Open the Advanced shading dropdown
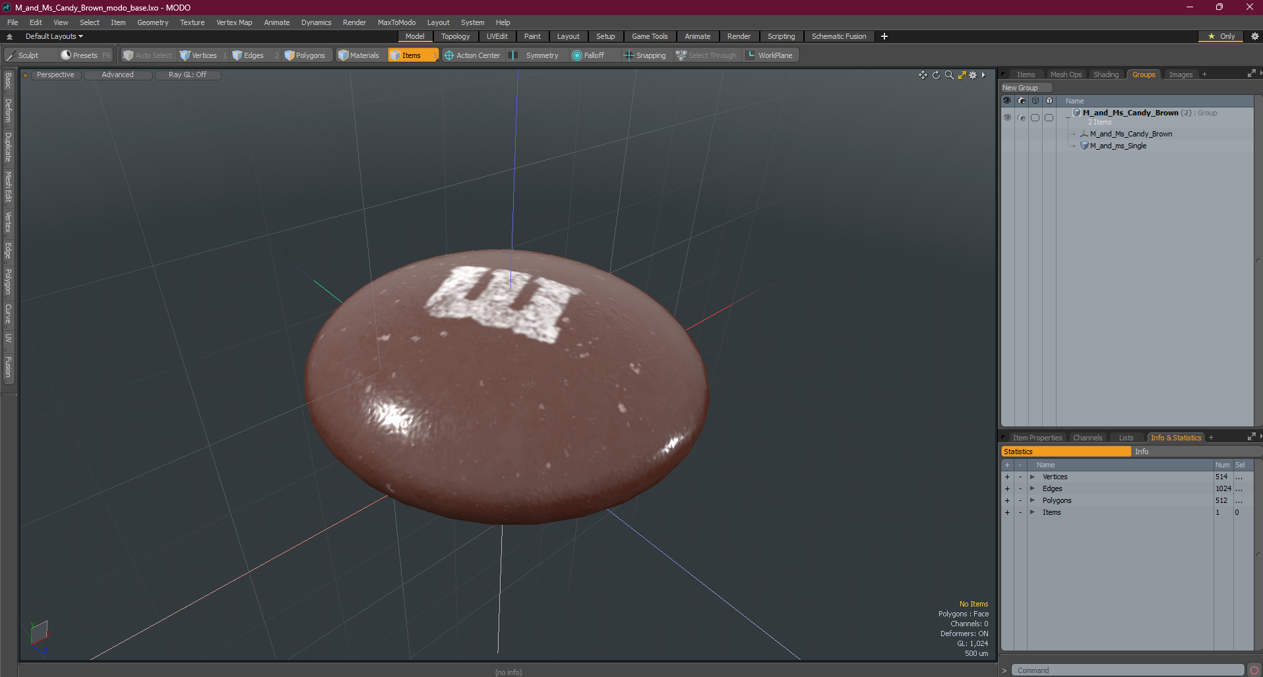 pyautogui.click(x=118, y=74)
